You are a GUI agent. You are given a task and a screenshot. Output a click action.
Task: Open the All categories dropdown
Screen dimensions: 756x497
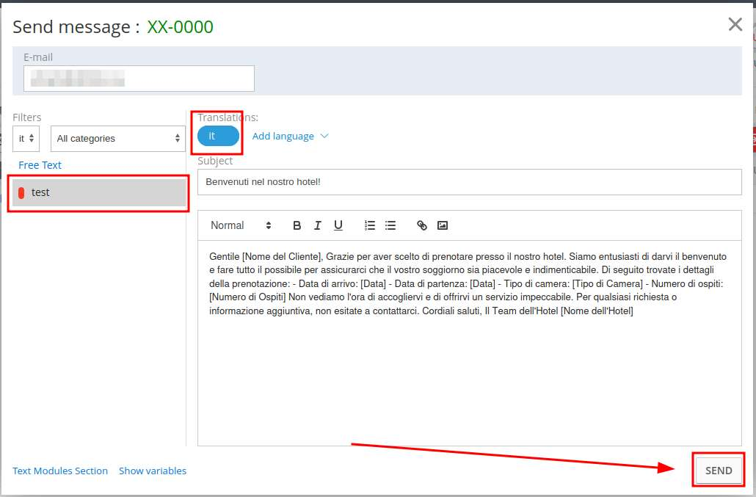pyautogui.click(x=117, y=138)
